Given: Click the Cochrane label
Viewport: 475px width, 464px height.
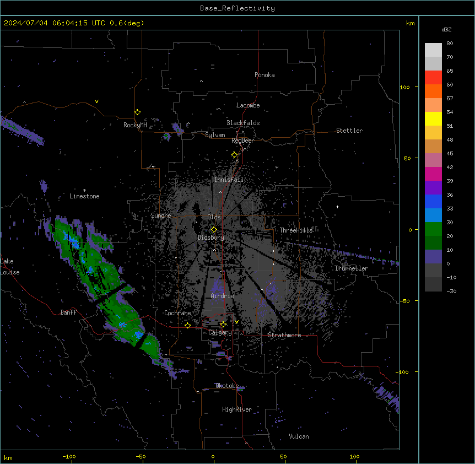Looking at the screenshot, I should 177,313.
